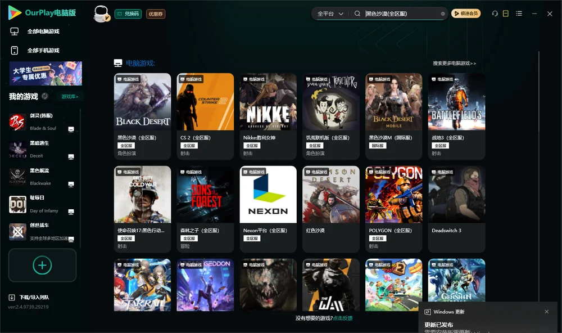Click PC icon beside Deceit

coord(71,157)
